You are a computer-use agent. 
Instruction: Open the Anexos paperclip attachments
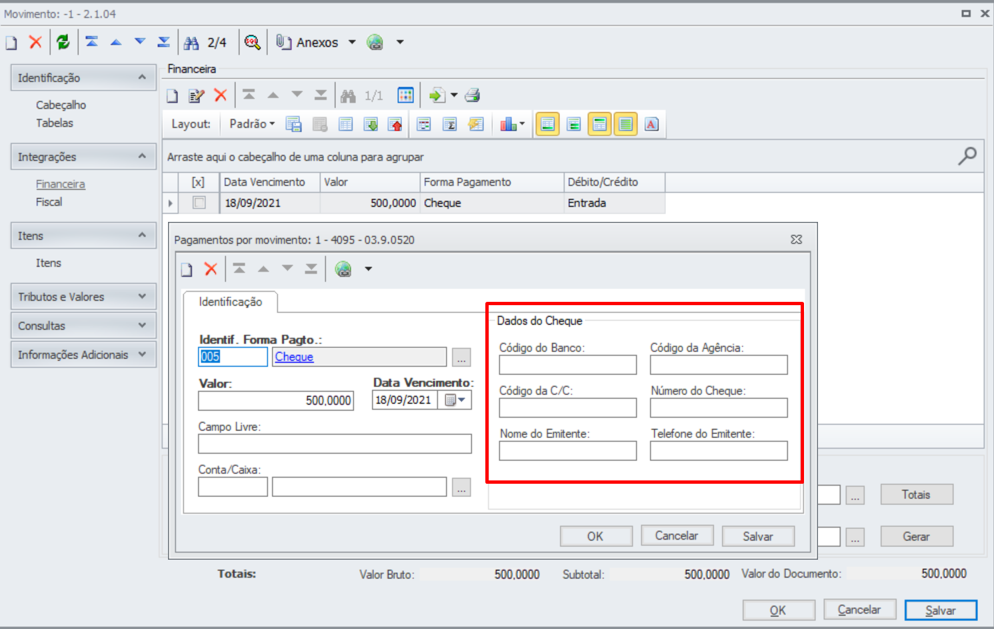click(x=307, y=42)
